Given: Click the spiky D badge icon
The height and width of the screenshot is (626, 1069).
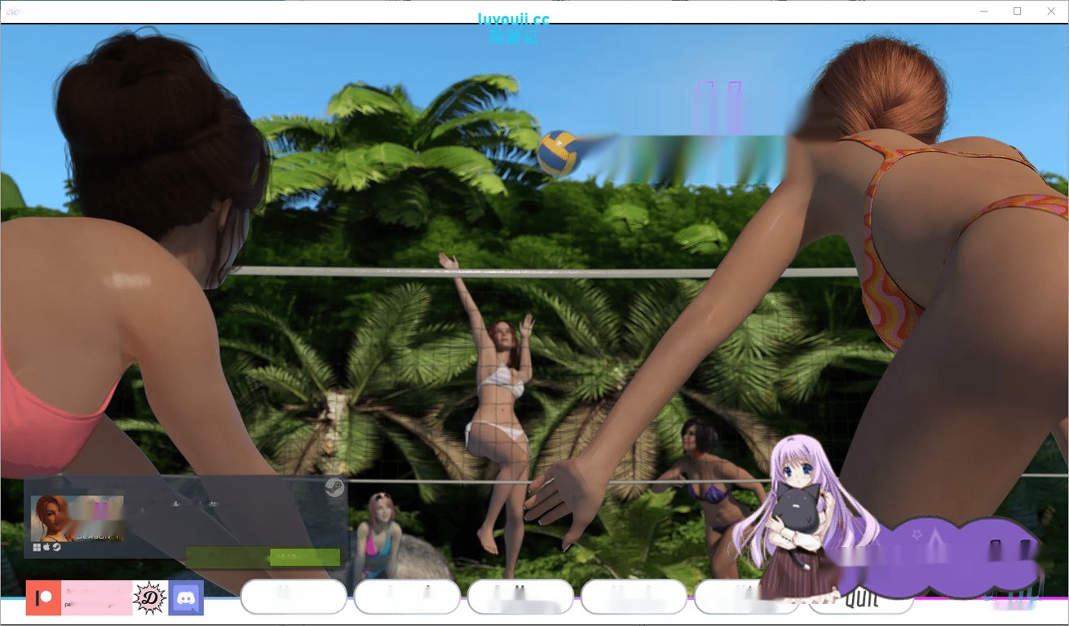Looking at the screenshot, I should pos(150,598).
